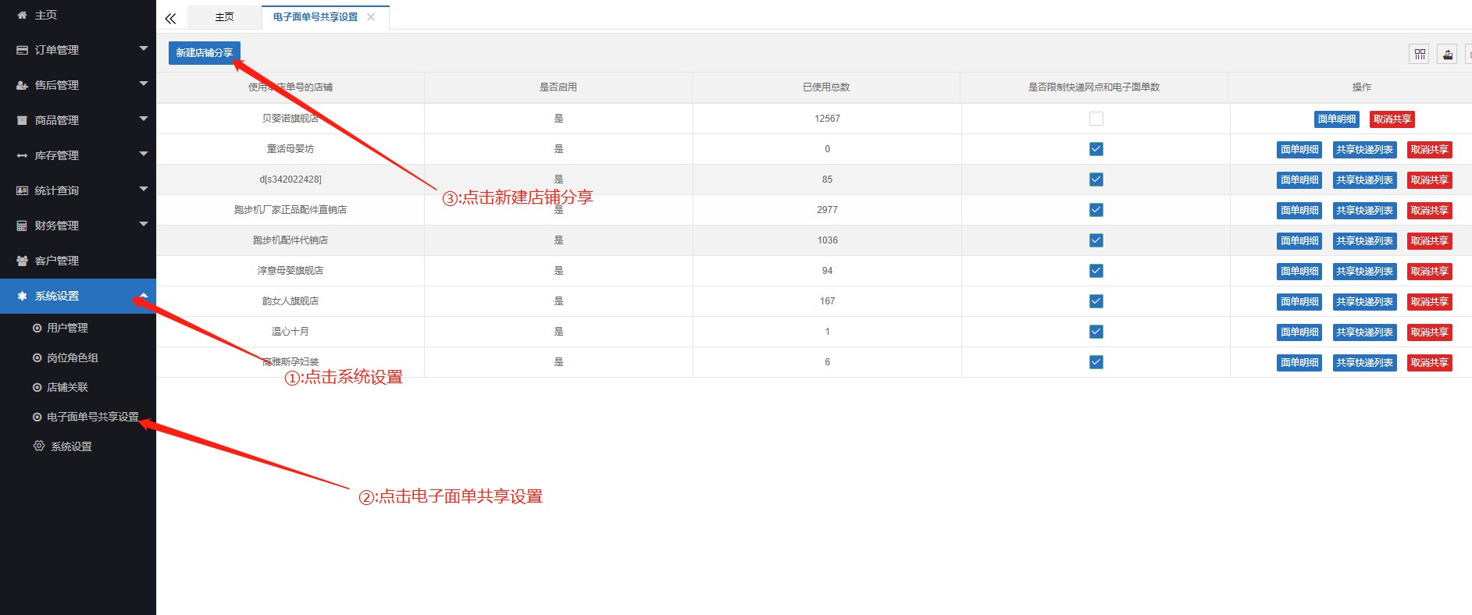Collapse the 系统设置 section arrow
This screenshot has width=1472, height=615.
point(143,295)
